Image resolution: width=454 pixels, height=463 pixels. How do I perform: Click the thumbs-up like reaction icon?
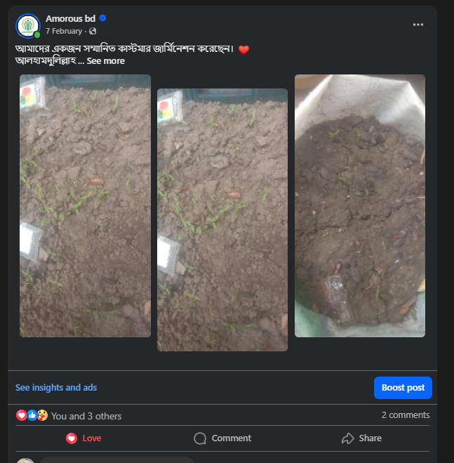32,415
